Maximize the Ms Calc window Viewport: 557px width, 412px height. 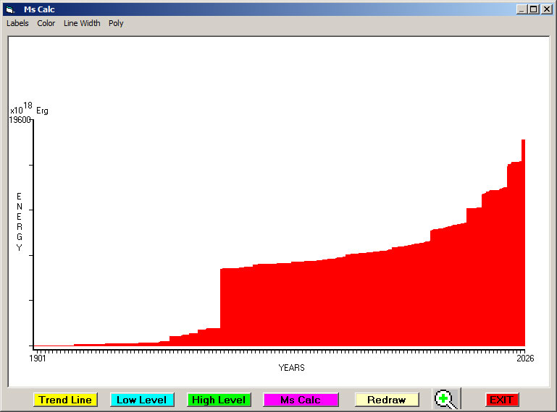[534, 9]
